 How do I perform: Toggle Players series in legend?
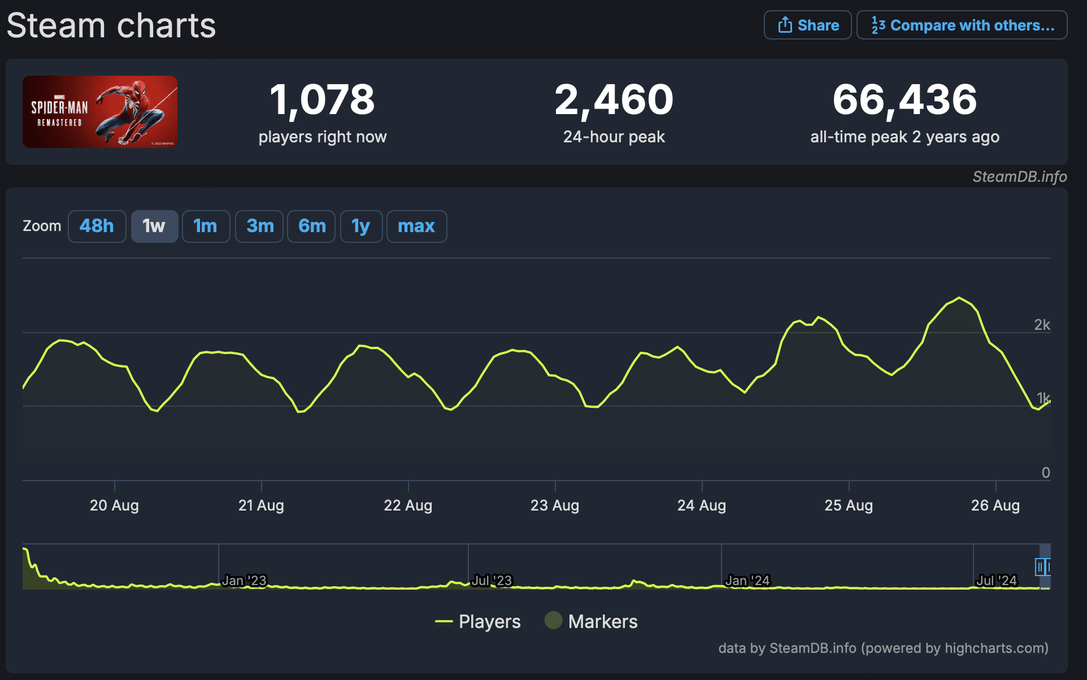coord(477,621)
